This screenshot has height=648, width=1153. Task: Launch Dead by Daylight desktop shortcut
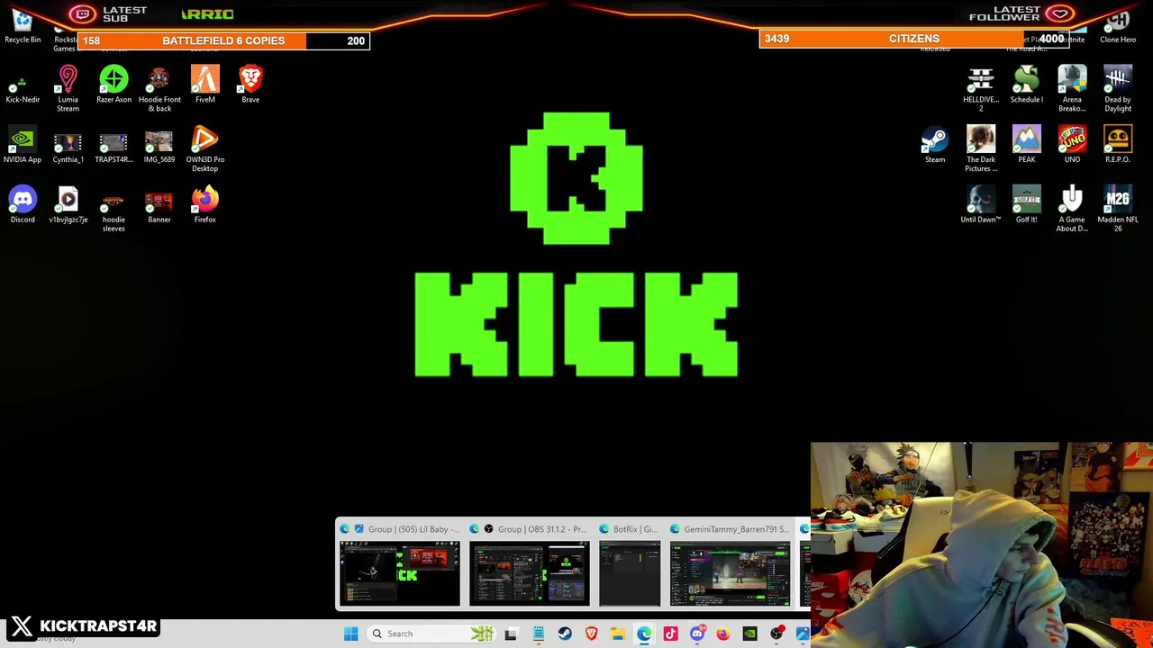click(x=1118, y=89)
